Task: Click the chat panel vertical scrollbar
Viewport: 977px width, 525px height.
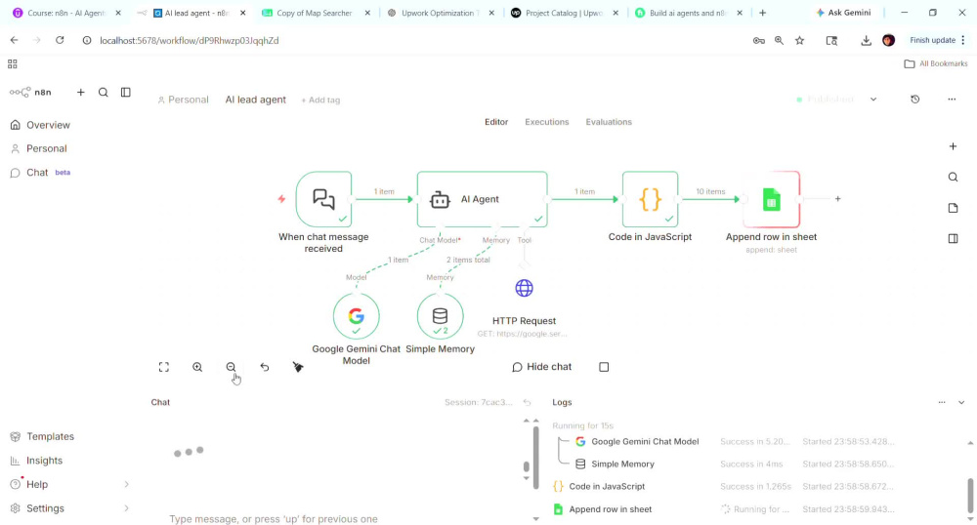Action: pyautogui.click(x=535, y=458)
